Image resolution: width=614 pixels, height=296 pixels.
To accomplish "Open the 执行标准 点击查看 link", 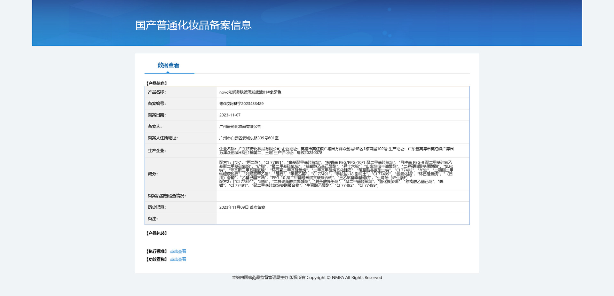I will 178,251.
